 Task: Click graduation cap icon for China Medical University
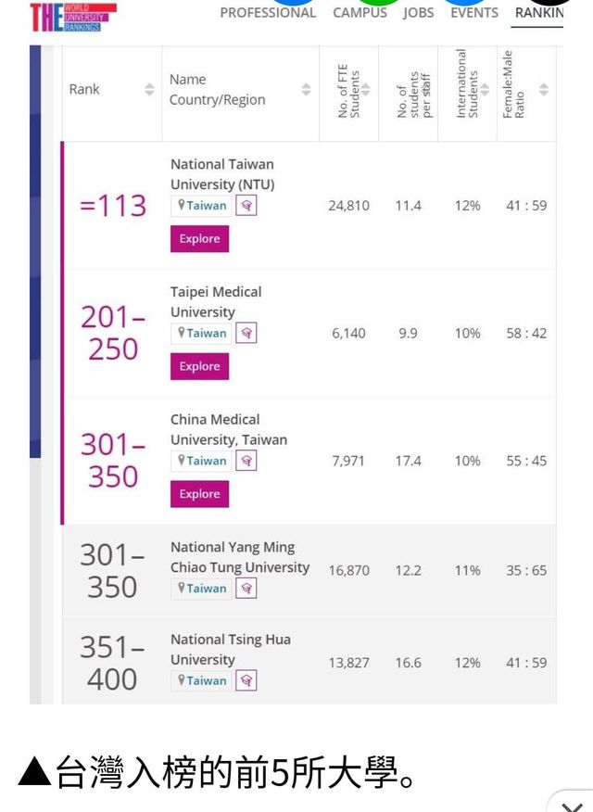click(x=246, y=461)
